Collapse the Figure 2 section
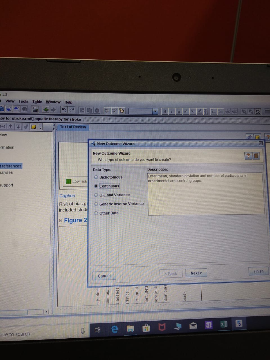The width and height of the screenshot is (270, 360). [61, 220]
